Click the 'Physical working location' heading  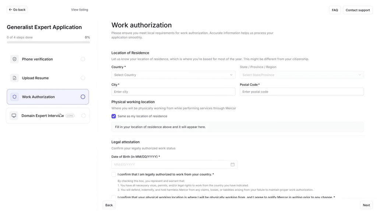click(133, 102)
